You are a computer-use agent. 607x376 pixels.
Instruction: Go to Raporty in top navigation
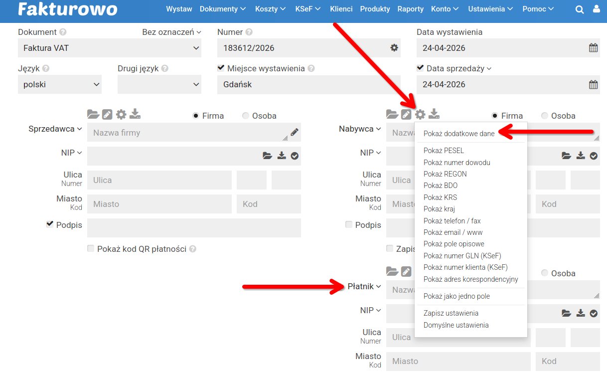(410, 9)
